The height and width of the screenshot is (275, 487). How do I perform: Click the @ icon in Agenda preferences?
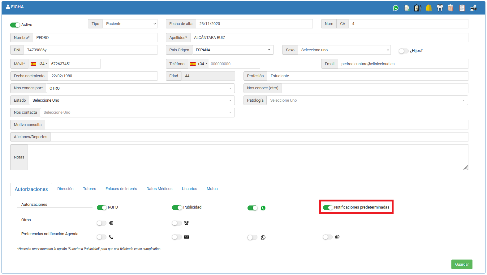[x=337, y=237]
